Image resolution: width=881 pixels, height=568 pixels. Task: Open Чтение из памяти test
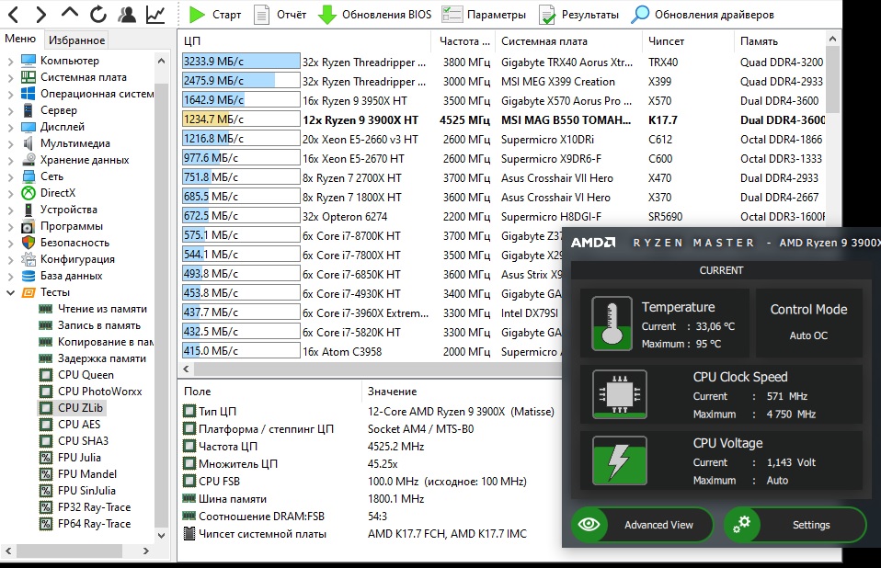click(x=102, y=309)
